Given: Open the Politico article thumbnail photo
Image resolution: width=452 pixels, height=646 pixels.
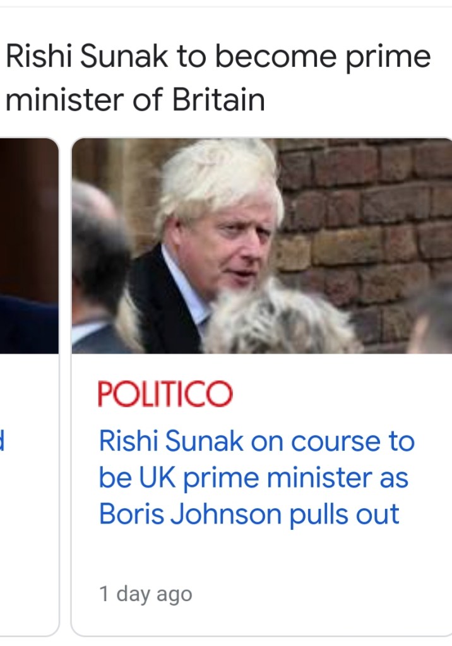Looking at the screenshot, I should click(x=261, y=246).
